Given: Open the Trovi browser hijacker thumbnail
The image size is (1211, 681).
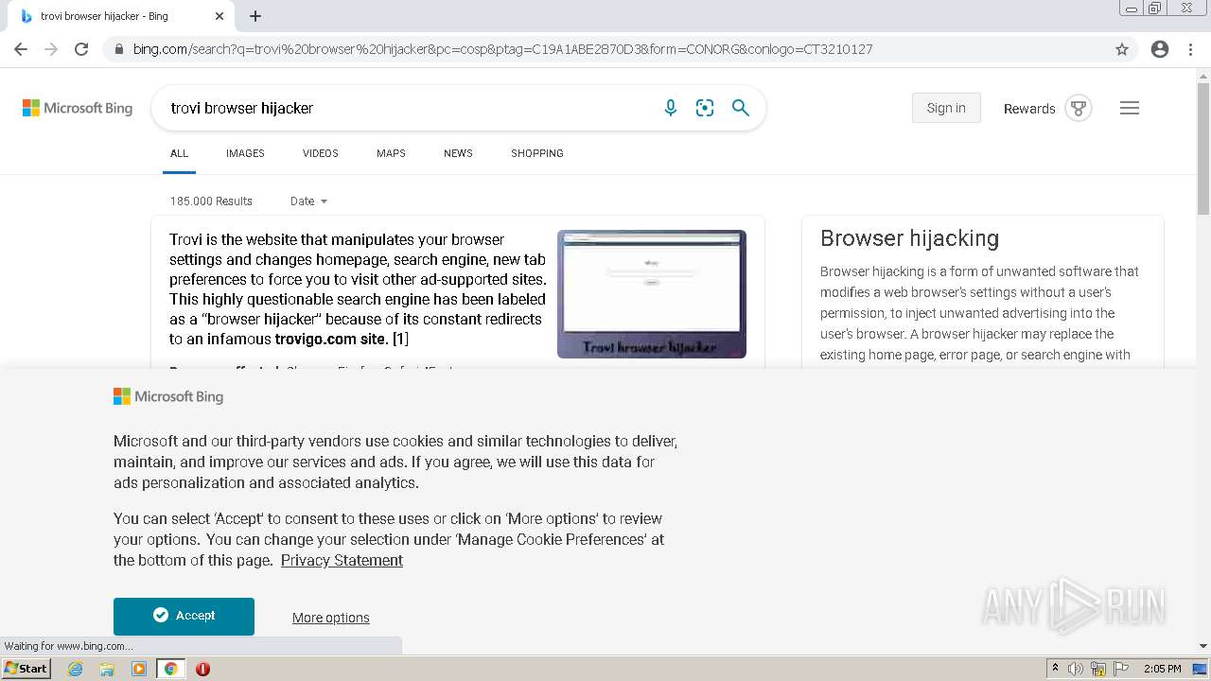Looking at the screenshot, I should [x=652, y=294].
